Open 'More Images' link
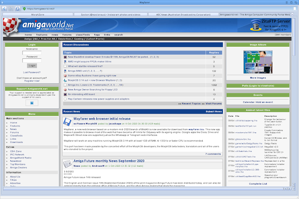The width and height of the screenshot is (299, 199). pos(258,78)
